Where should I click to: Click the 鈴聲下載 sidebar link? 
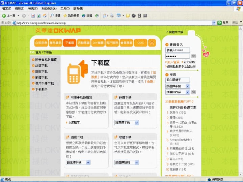pyautogui.click(x=42, y=66)
